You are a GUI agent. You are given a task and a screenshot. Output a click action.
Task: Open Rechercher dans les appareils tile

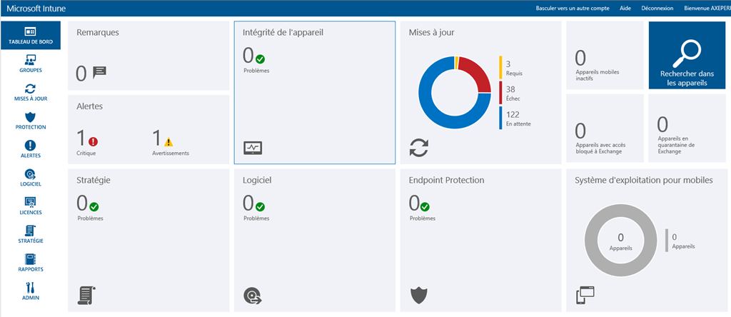[687, 55]
